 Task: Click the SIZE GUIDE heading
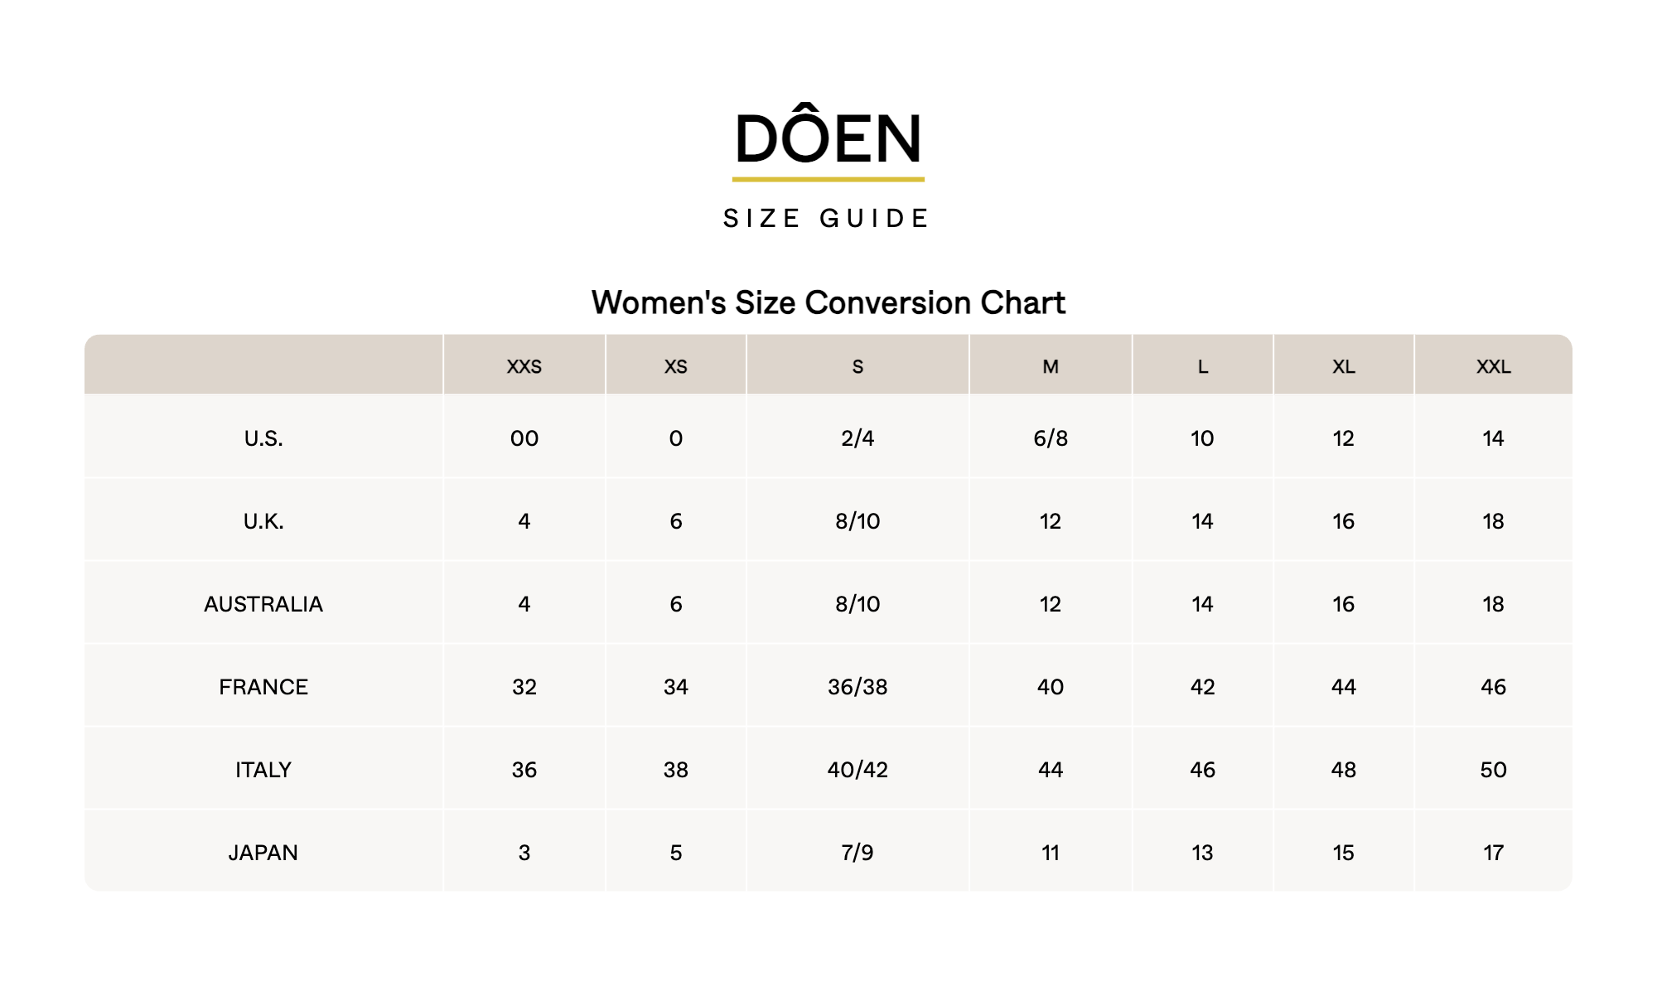(x=827, y=219)
